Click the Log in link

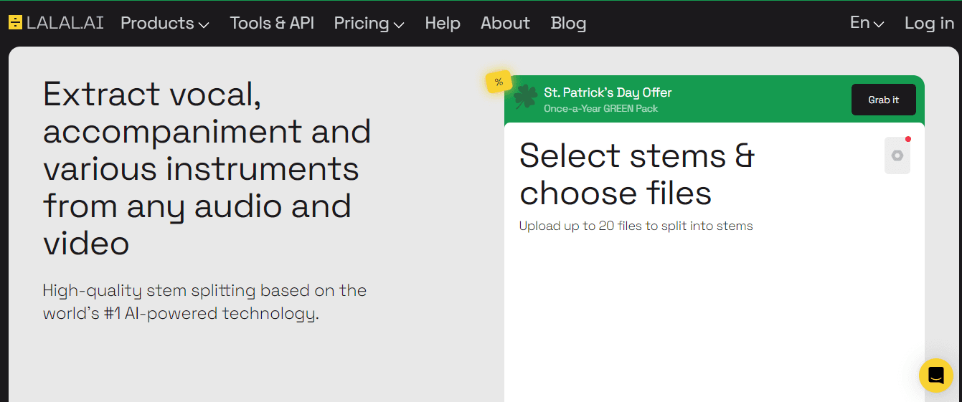(x=929, y=23)
